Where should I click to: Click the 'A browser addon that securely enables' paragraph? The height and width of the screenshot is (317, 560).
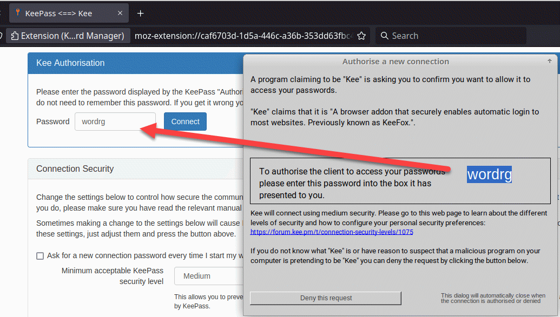tap(394, 117)
